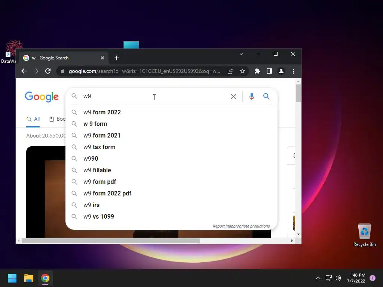Switch to the All results tab
Screen dimensions: 383x287
coord(33,119)
